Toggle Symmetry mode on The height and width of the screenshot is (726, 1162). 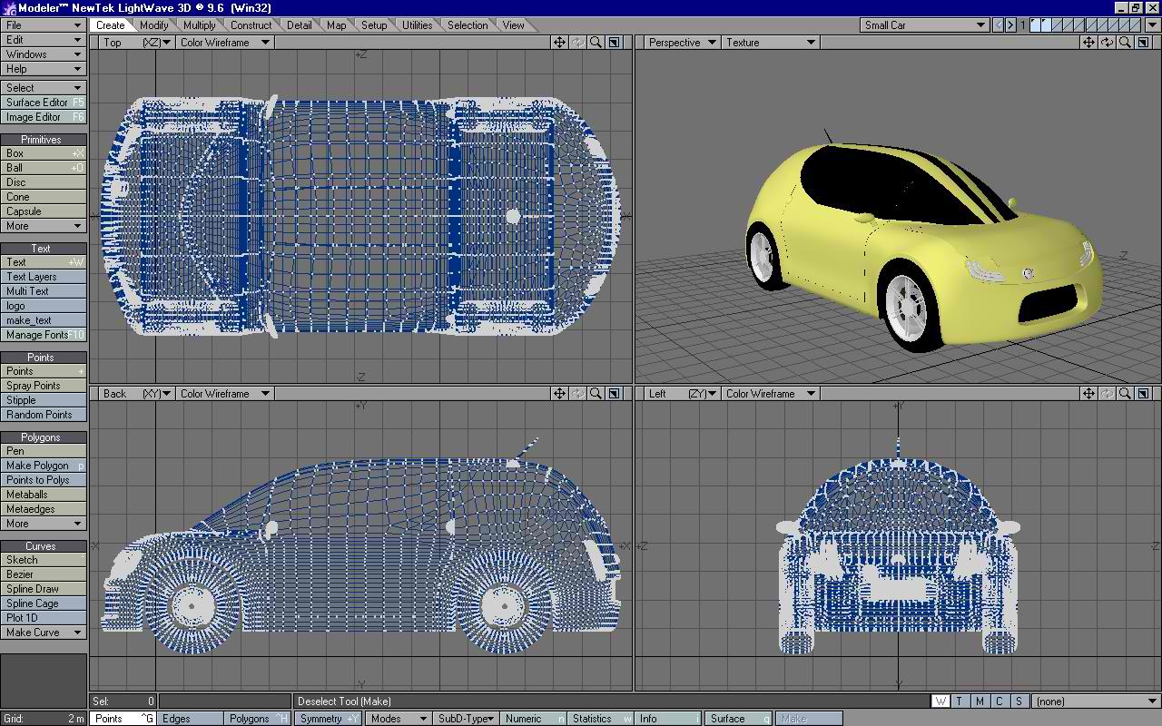pos(328,719)
